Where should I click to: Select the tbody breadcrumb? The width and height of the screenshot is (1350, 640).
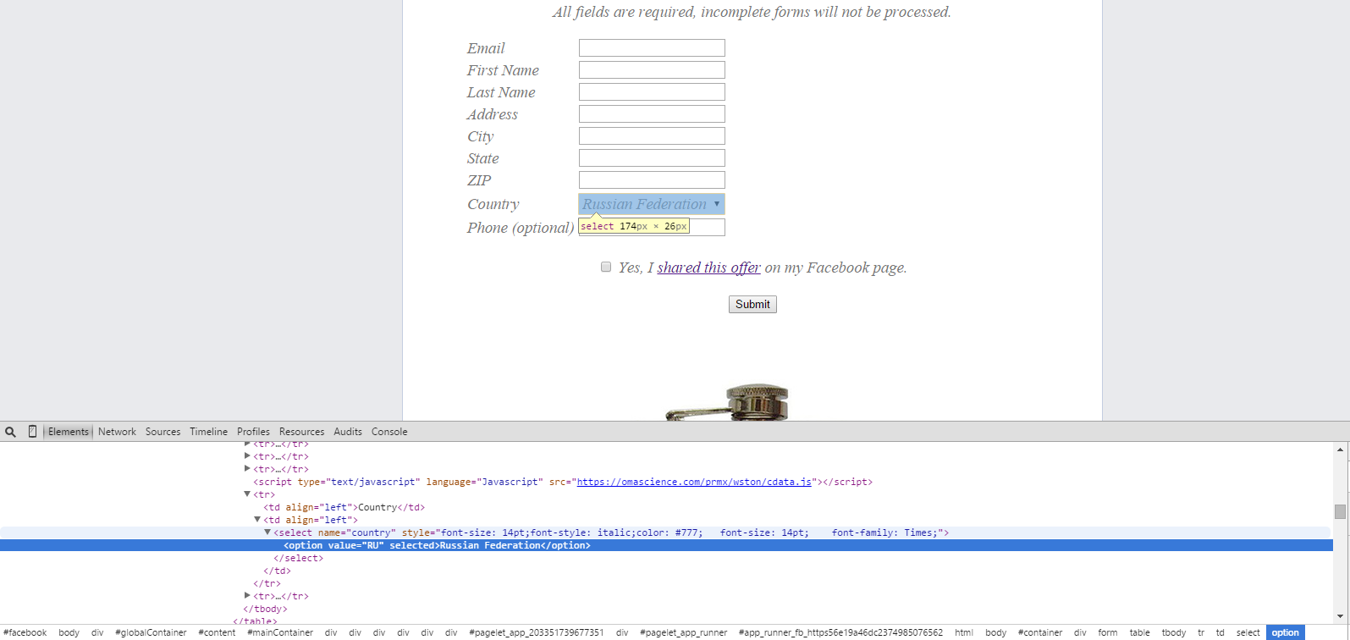1174,632
